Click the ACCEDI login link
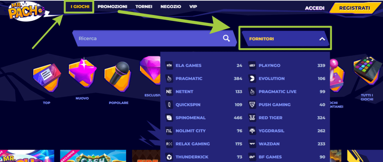The height and width of the screenshot is (162, 383). [315, 8]
